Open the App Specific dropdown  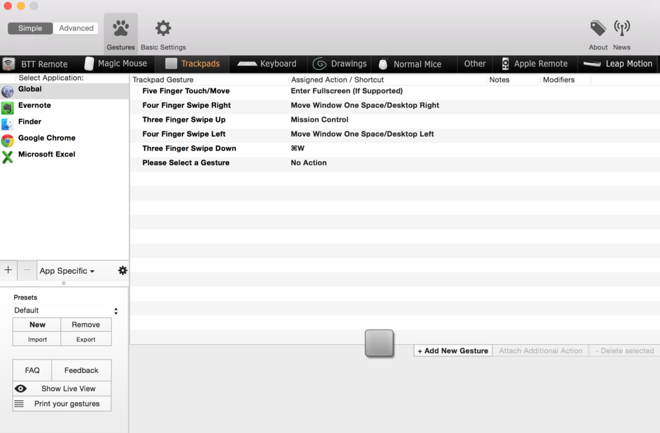pos(67,271)
